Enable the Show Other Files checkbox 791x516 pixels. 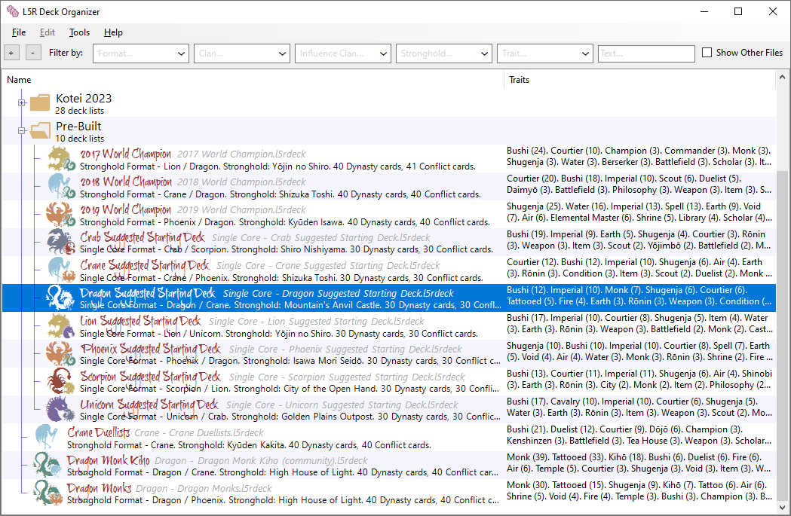(x=707, y=53)
